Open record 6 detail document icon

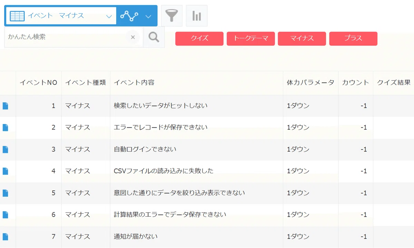pos(5,215)
